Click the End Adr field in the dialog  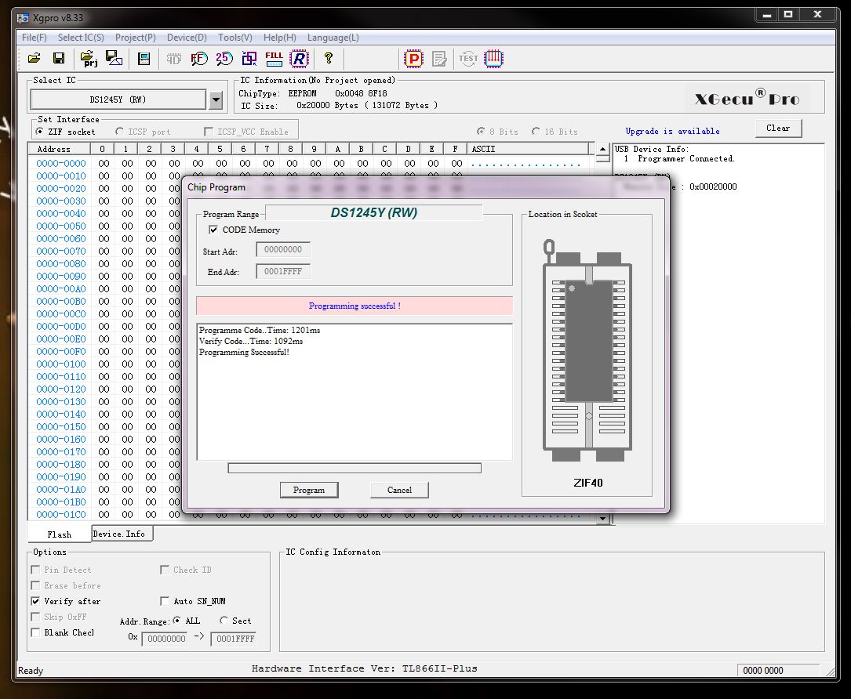(x=283, y=271)
